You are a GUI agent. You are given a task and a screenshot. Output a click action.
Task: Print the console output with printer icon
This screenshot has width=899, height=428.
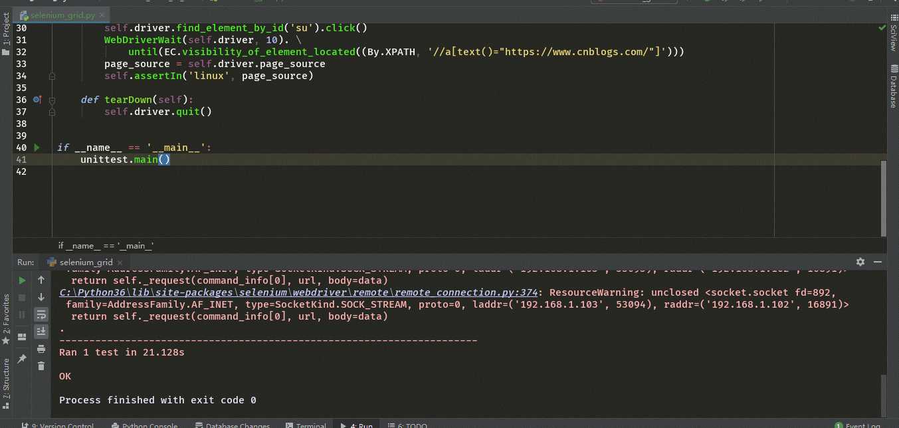click(41, 349)
